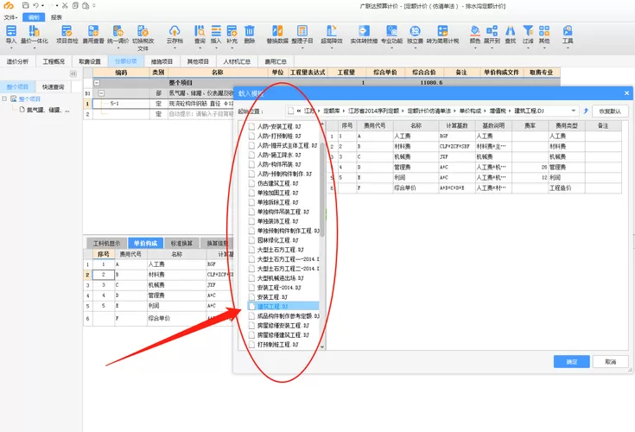Click the 独立费 independent fee icon
The width and height of the screenshot is (635, 432).
pos(415,31)
